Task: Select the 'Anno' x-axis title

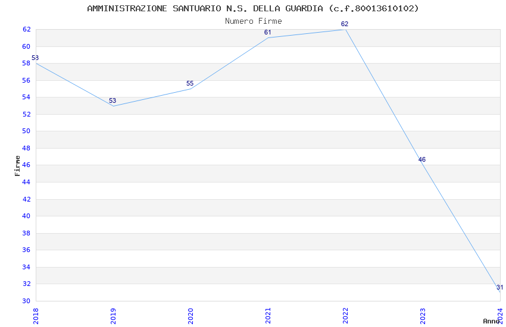Action: pyautogui.click(x=491, y=321)
